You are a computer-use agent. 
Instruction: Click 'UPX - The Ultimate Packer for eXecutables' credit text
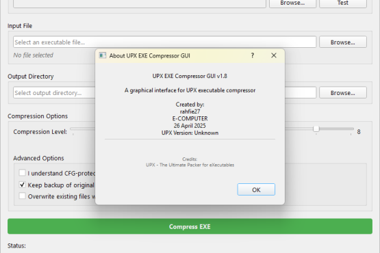coord(190,165)
